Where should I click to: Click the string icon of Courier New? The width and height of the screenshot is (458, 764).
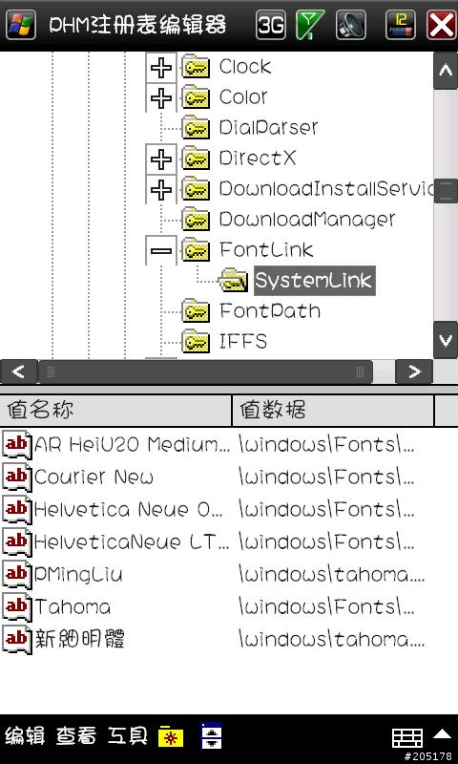[17, 477]
